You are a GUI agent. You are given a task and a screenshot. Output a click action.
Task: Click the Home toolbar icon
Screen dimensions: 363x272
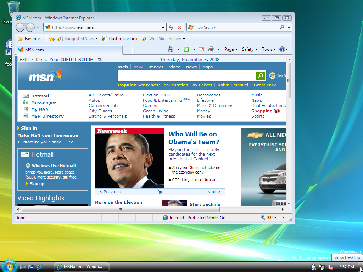pyautogui.click(x=171, y=49)
